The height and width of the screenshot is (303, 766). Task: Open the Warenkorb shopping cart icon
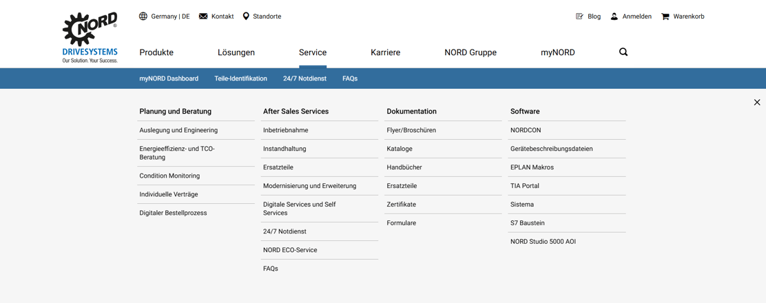tap(665, 17)
